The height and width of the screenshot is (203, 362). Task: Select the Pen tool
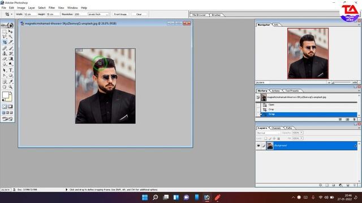click(5, 76)
